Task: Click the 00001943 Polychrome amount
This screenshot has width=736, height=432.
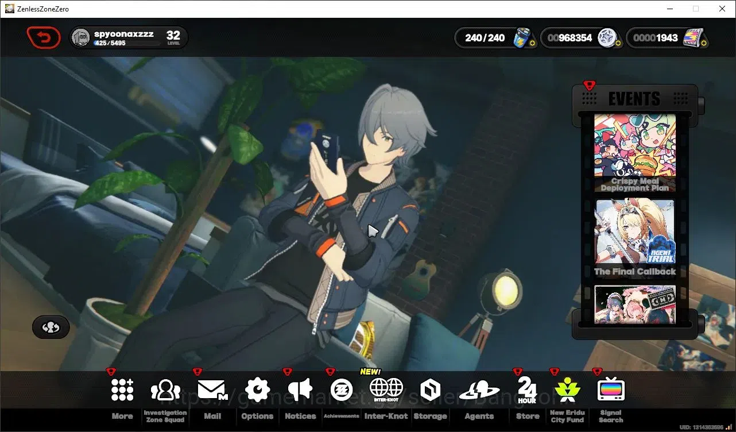Action: coord(656,38)
